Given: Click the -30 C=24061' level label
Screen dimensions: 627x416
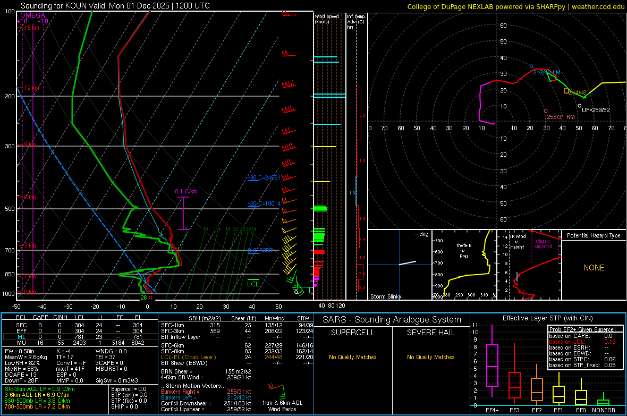Looking at the screenshot, I should 264,177.
